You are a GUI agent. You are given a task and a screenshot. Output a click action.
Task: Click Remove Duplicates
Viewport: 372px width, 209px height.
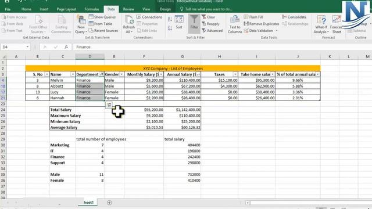262,24
